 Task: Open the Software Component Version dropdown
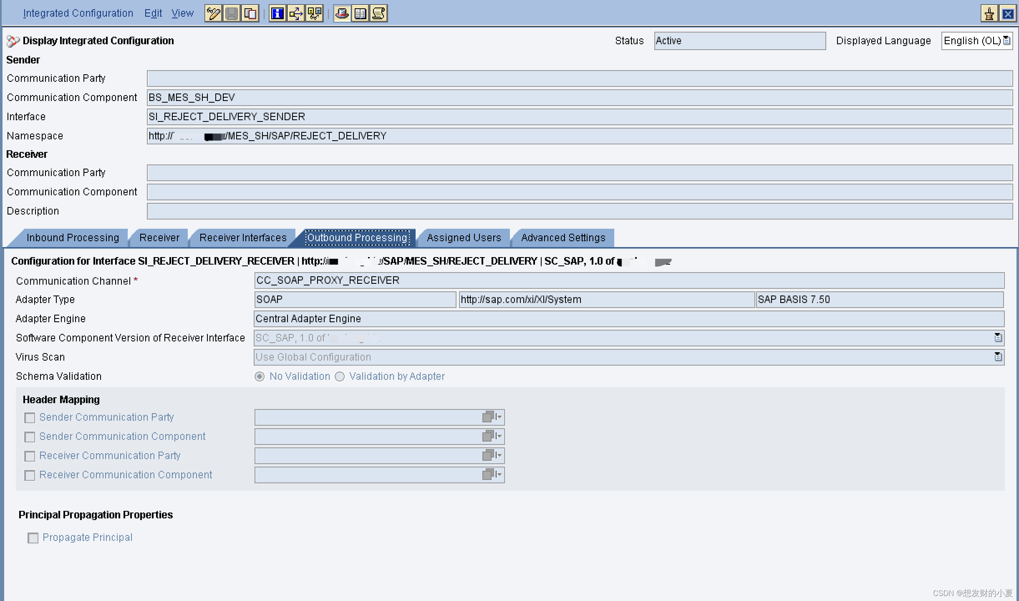[x=998, y=338]
